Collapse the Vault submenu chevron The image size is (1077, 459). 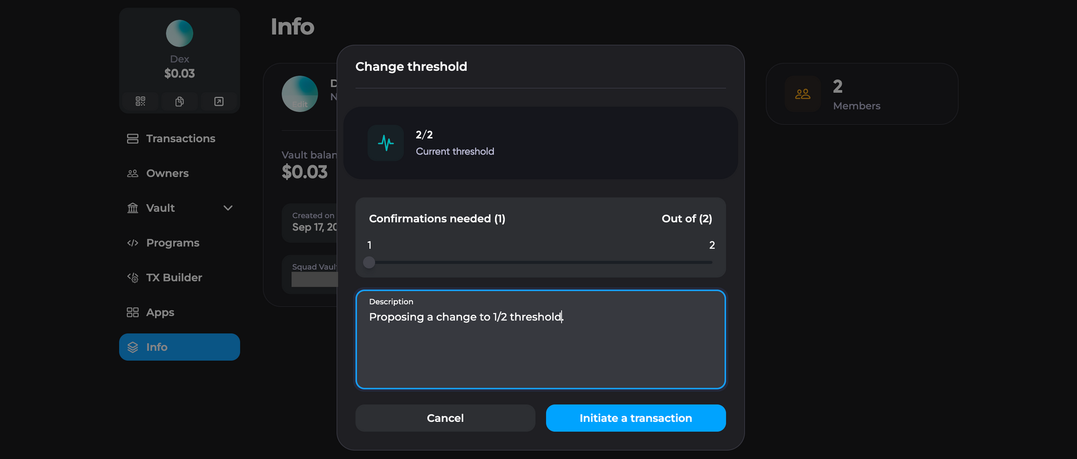click(228, 208)
